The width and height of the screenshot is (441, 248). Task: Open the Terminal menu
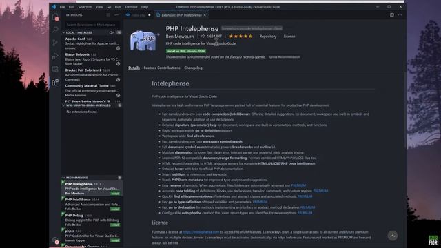pos(131,7)
